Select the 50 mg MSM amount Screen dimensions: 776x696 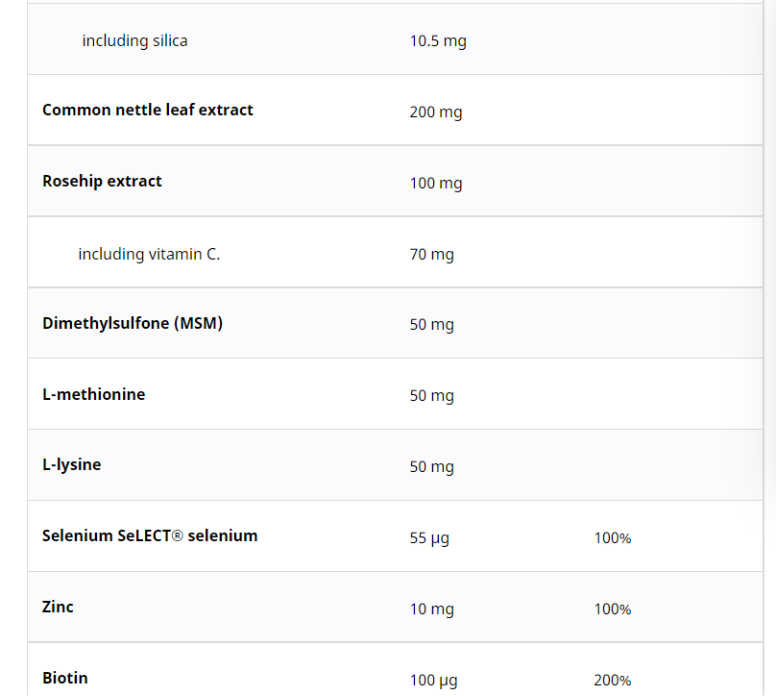[431, 325]
